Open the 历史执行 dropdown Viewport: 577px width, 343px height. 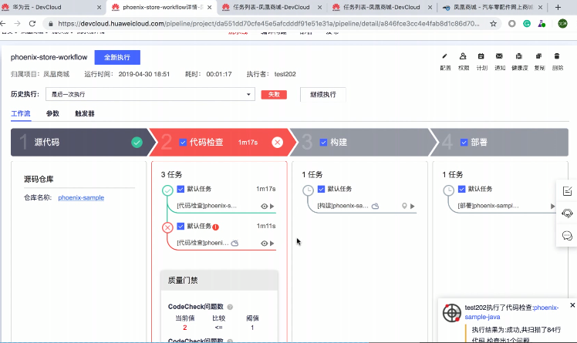(x=150, y=95)
